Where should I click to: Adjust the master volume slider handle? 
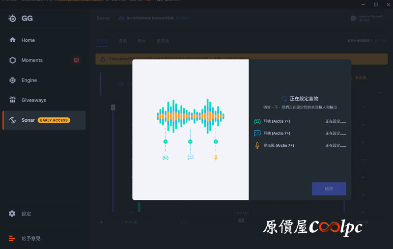(113, 107)
